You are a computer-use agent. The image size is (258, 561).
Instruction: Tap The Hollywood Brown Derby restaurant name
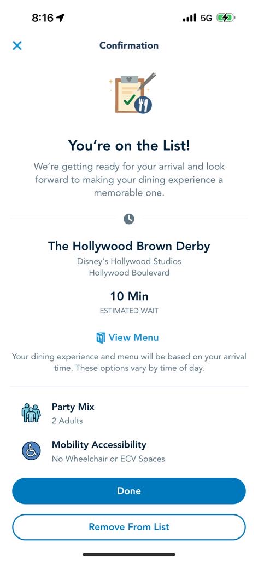coord(129,246)
